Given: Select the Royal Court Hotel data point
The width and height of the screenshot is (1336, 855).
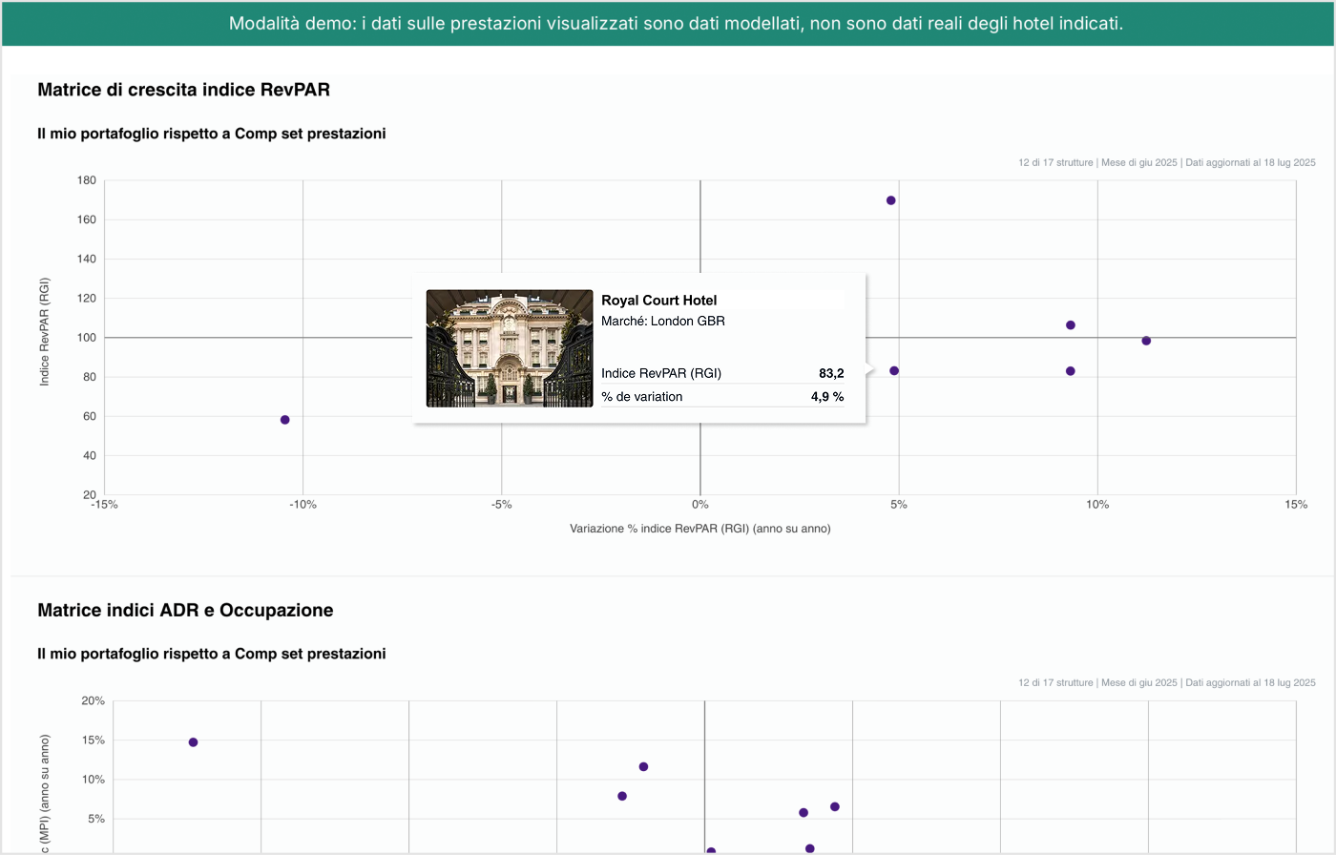Looking at the screenshot, I should tap(894, 370).
